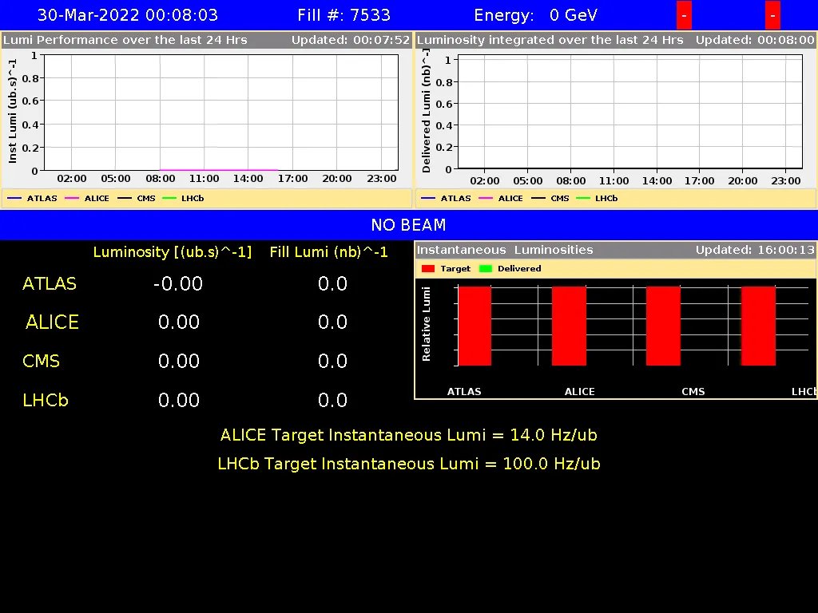This screenshot has height=613, width=818.
Task: Select the Lumi Performance panel title
Action: click(125, 40)
